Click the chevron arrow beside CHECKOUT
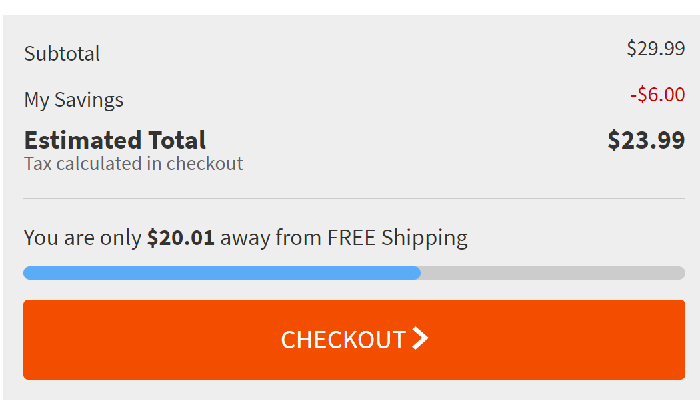 pos(420,338)
